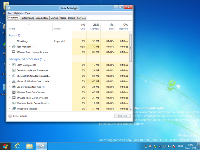Click the Spooler SubSystem App printer icon
The height and width of the screenshot is (150, 200).
coord(14,87)
